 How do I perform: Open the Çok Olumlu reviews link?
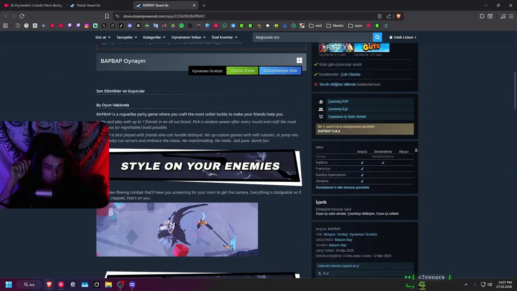[350, 74]
